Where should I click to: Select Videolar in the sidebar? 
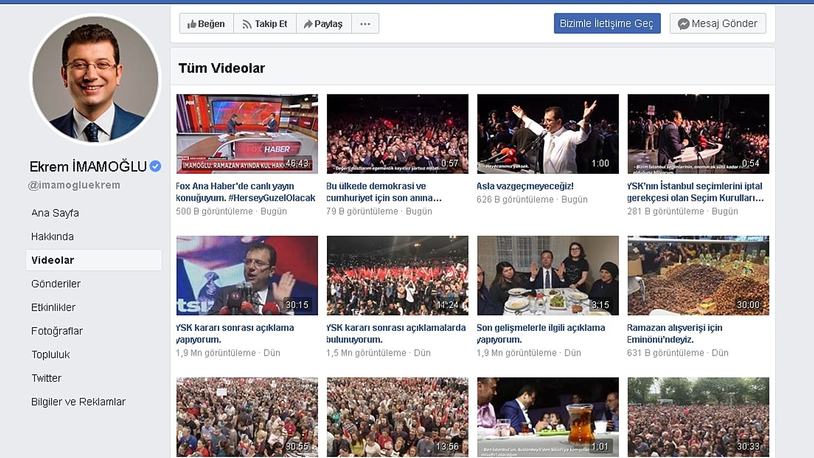coord(94,260)
